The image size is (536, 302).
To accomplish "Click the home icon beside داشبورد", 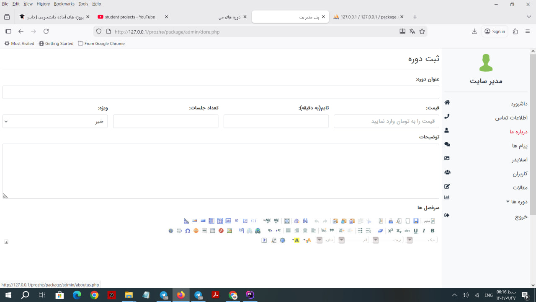I will tap(447, 103).
